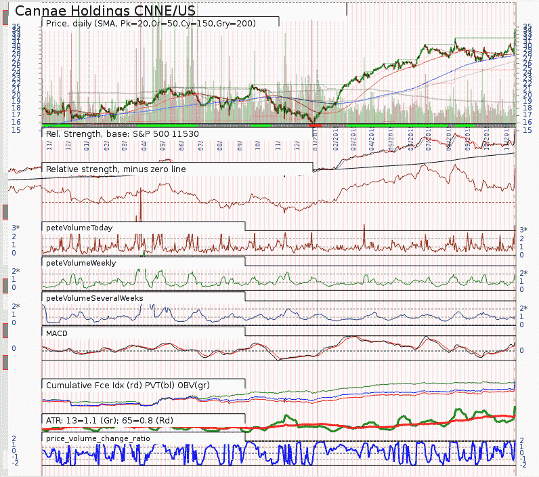Click the red-bordered handle left of the MACD panel
This screenshot has width=539, height=477.
tap(5, 331)
